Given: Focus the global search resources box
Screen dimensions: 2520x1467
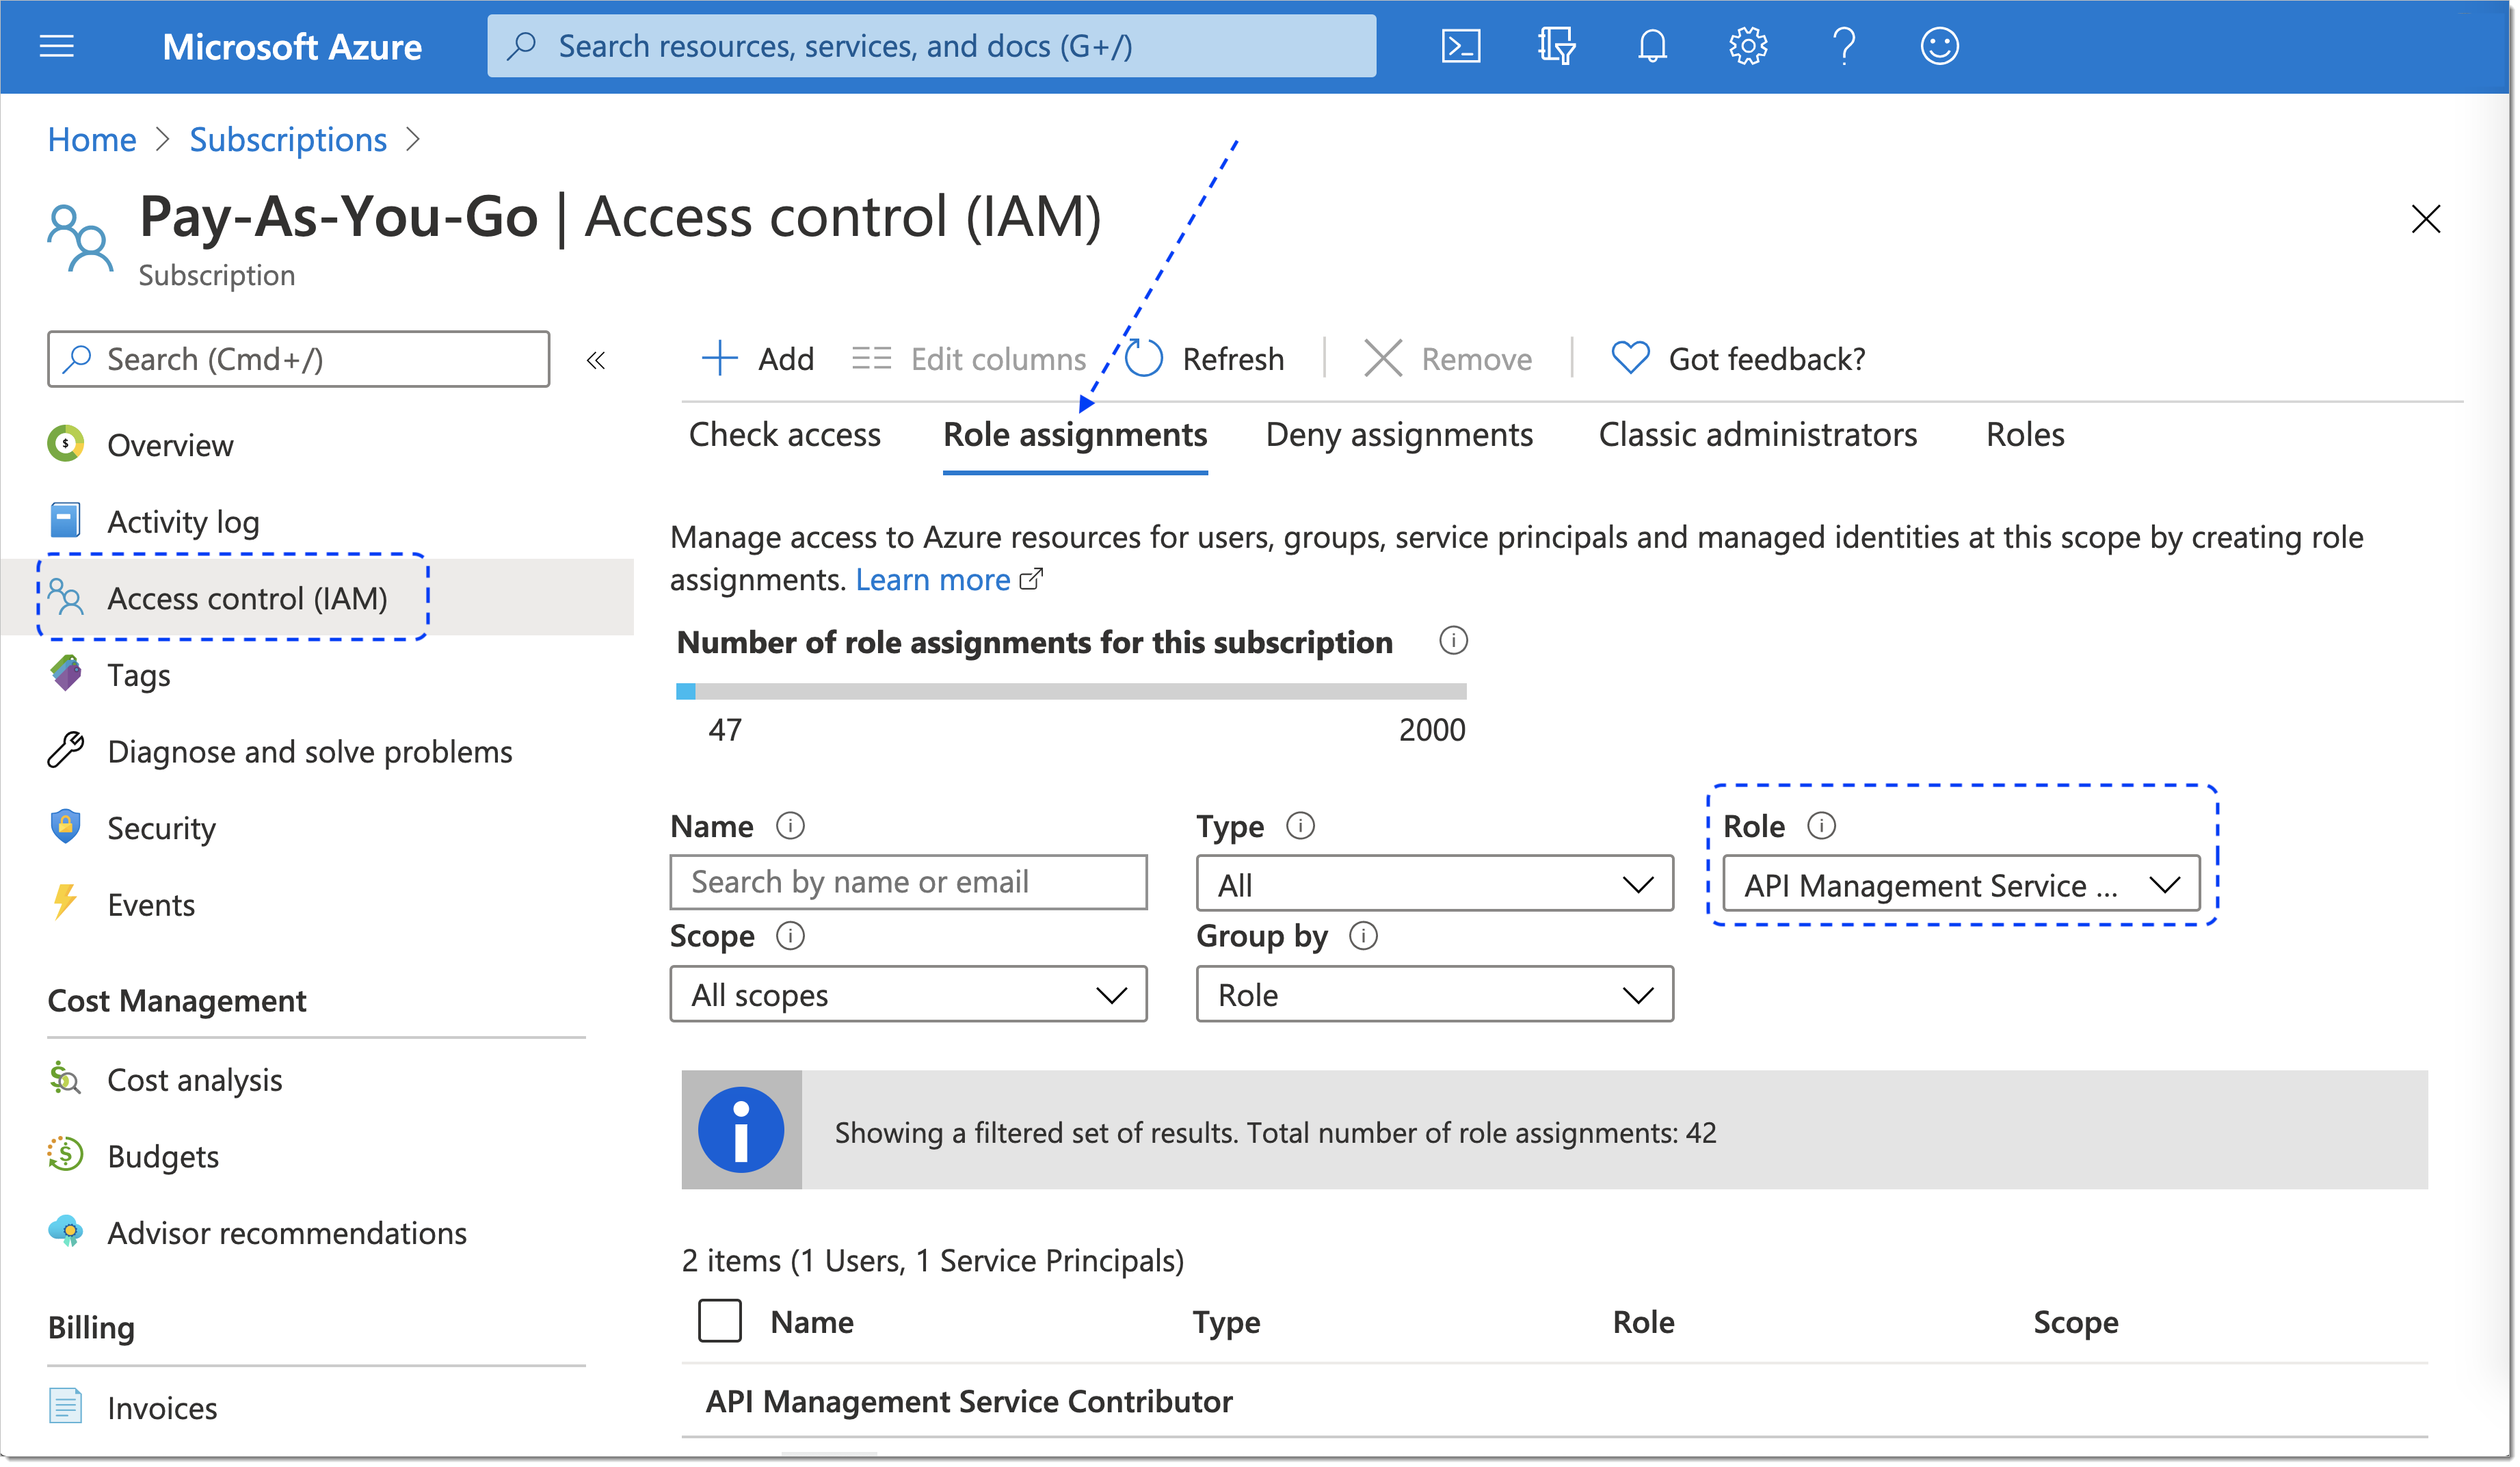Looking at the screenshot, I should click(931, 46).
